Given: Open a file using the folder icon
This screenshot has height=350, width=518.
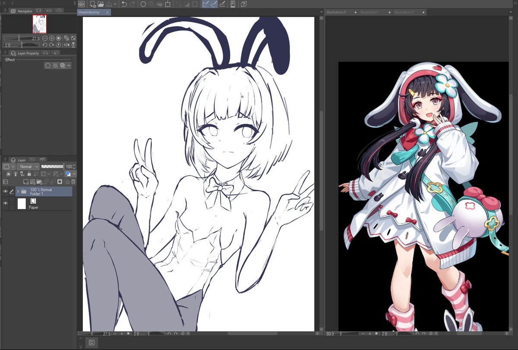Looking at the screenshot, I should coord(101,4).
